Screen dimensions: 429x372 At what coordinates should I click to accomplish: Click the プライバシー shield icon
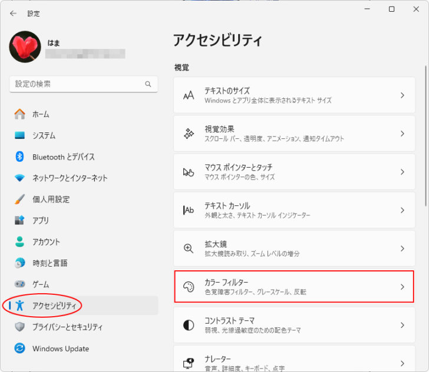[19, 327]
